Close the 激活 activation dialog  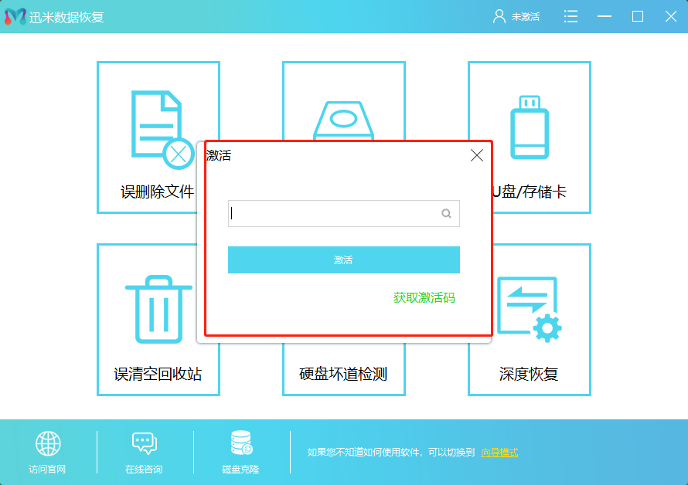476,155
